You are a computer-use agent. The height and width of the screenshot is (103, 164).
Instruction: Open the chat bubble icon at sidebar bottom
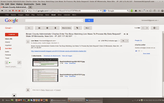[14, 96]
